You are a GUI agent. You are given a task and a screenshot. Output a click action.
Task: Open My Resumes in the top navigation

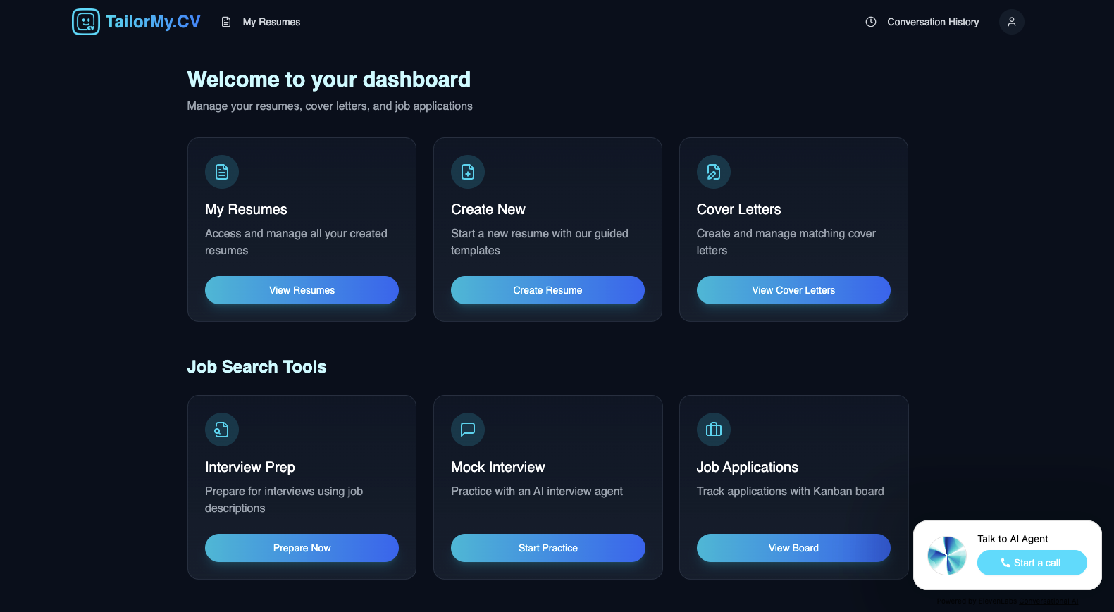pyautogui.click(x=271, y=22)
